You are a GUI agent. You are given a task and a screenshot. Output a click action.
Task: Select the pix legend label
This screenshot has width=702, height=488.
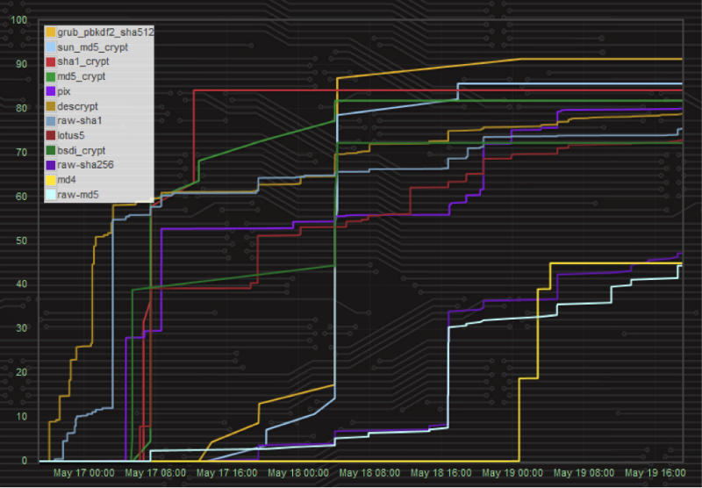[64, 91]
